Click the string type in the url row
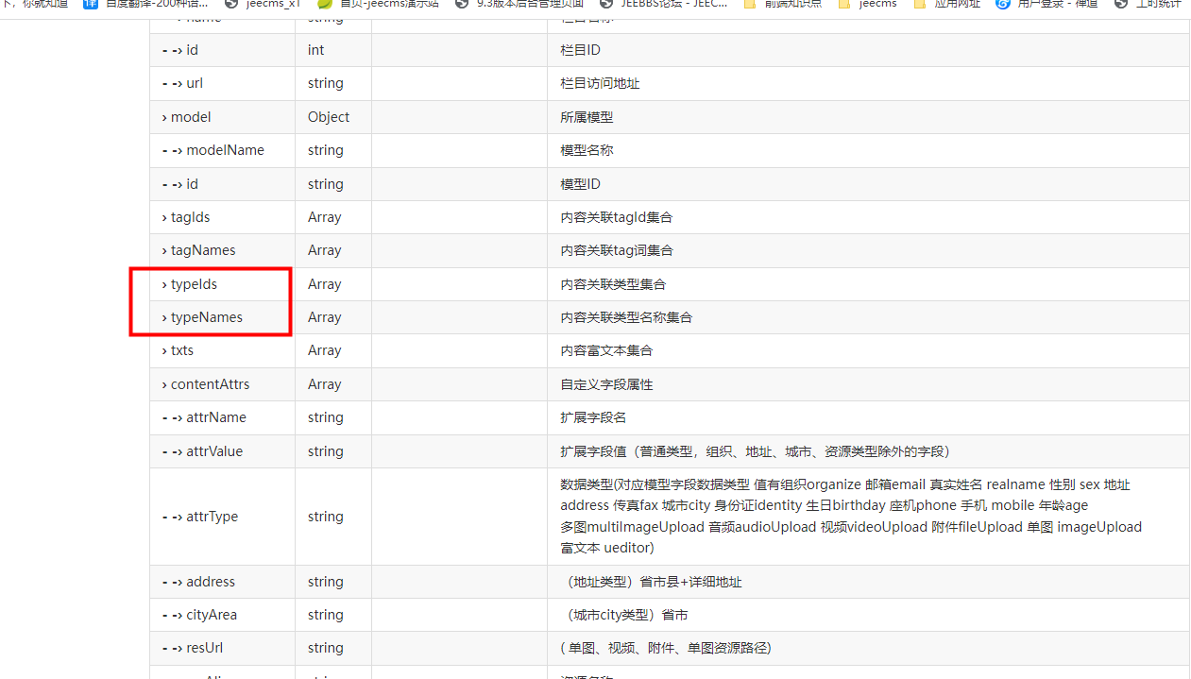 326,83
